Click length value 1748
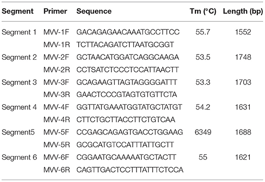265x182 pixels. 243,57
